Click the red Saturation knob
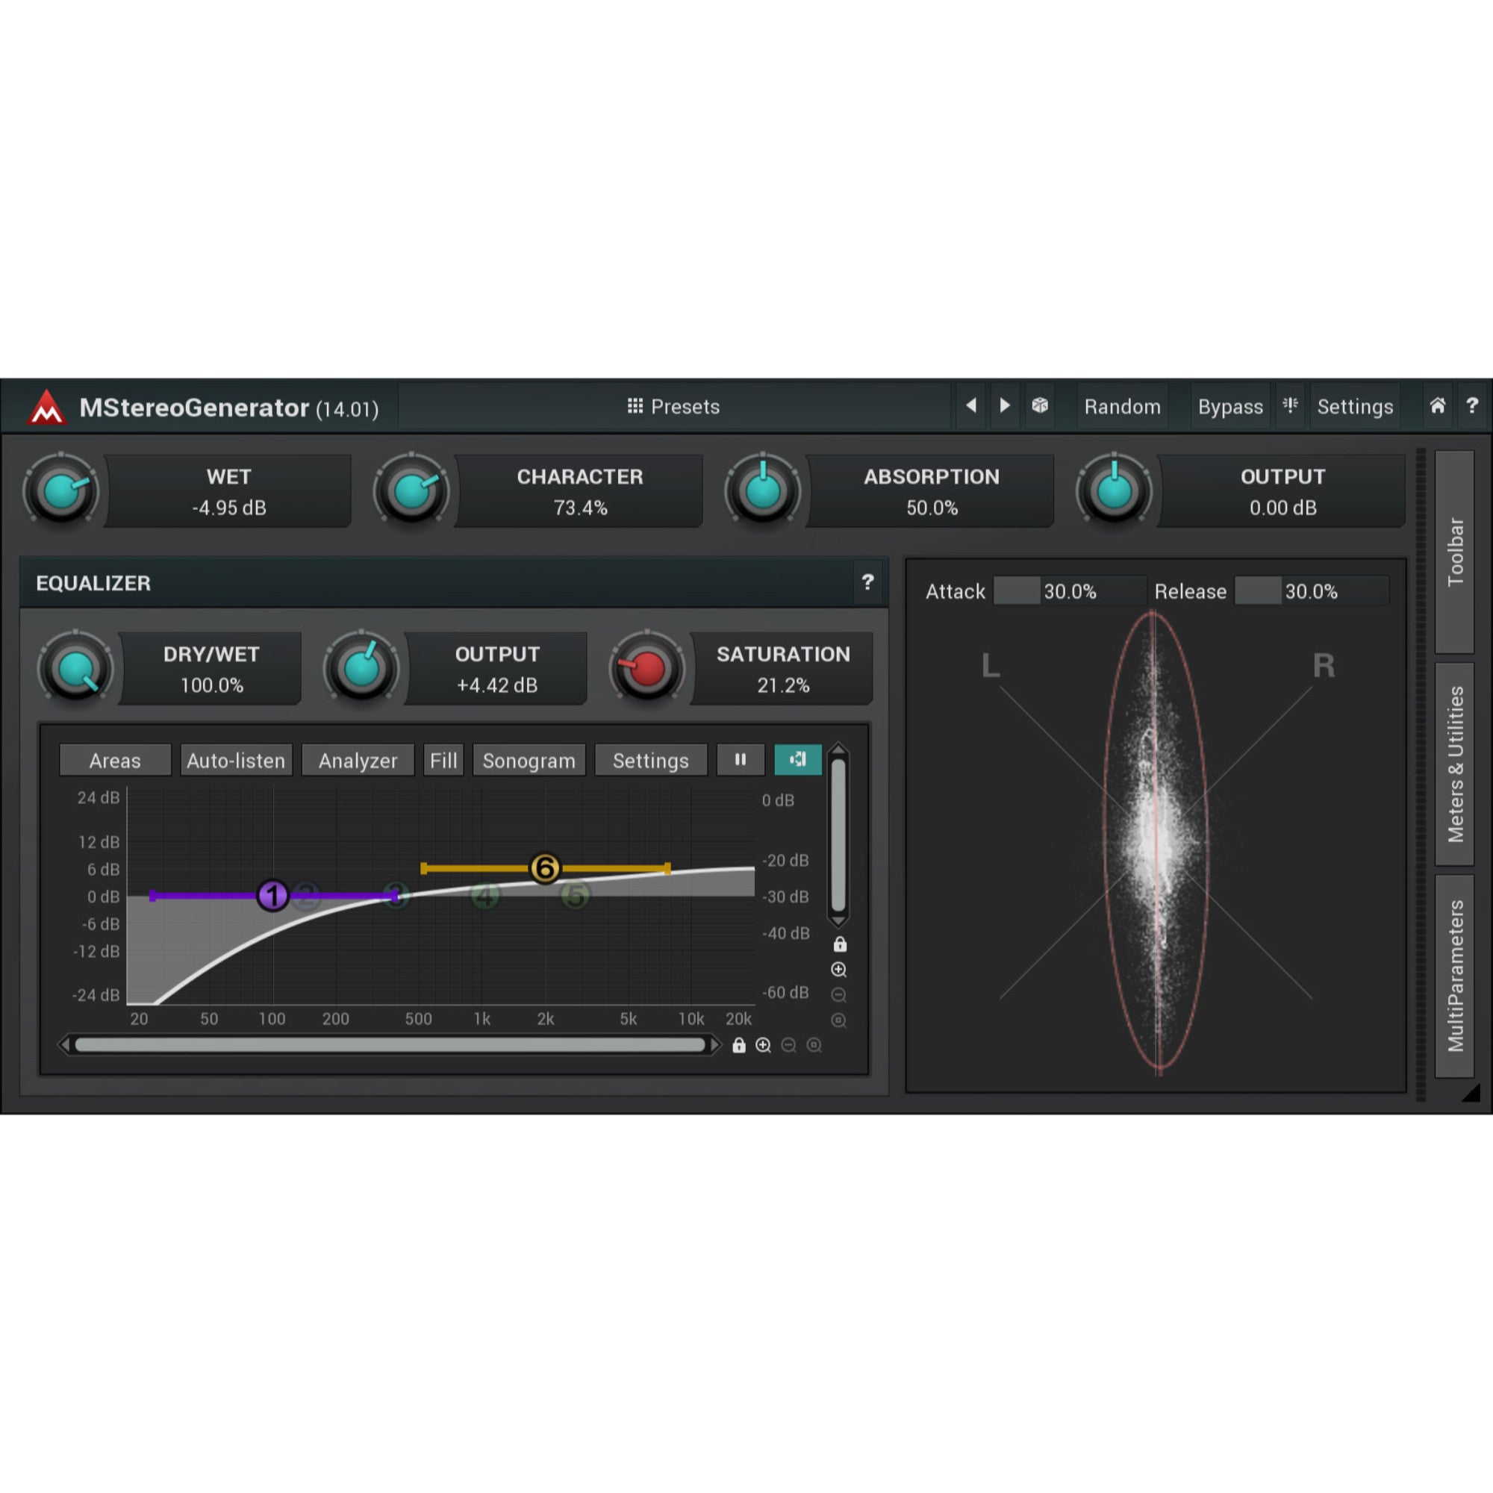1493x1493 pixels. tap(646, 668)
